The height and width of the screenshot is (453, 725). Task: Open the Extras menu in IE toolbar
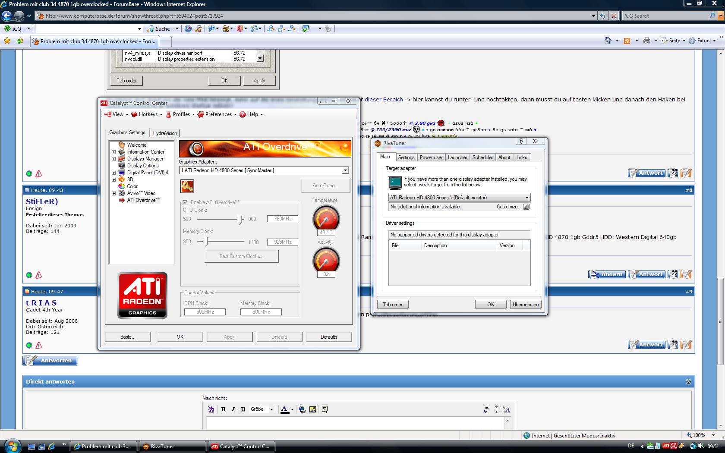tap(703, 41)
